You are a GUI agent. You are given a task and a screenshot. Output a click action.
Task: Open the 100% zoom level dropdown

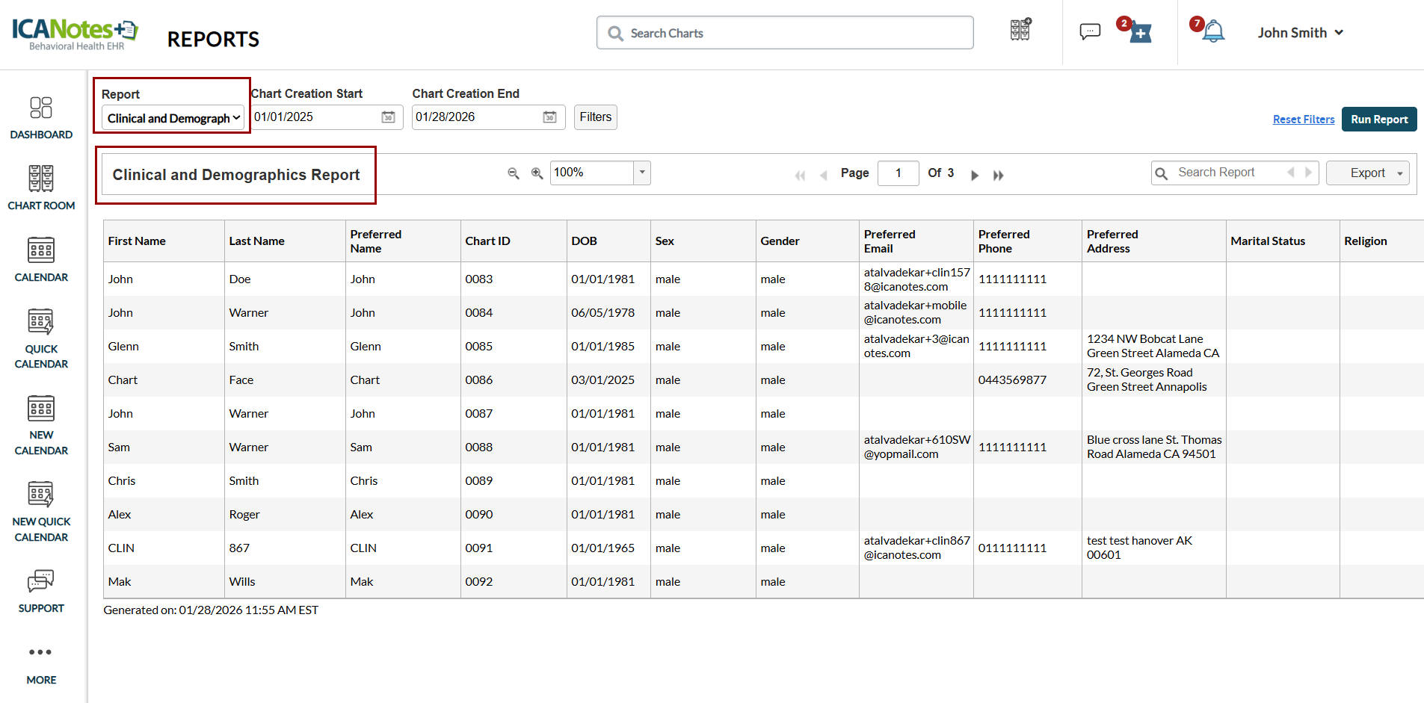pyautogui.click(x=641, y=173)
